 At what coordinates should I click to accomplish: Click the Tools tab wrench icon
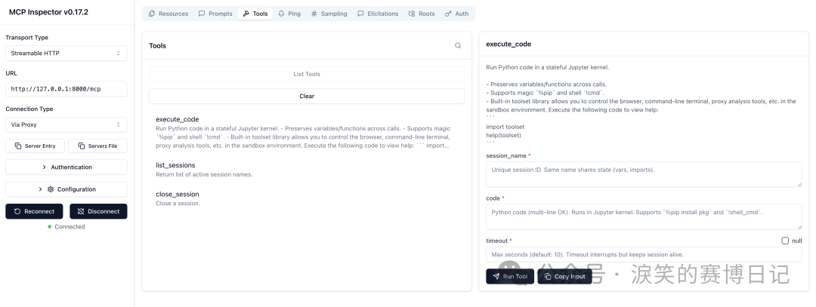pos(246,14)
